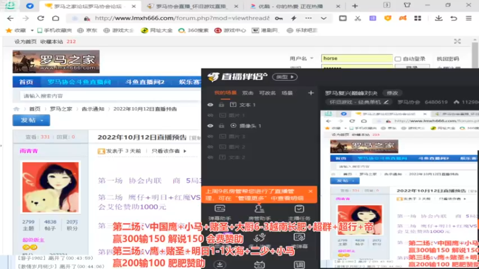
Task: Open the browser downloads icon
Action: (439, 19)
